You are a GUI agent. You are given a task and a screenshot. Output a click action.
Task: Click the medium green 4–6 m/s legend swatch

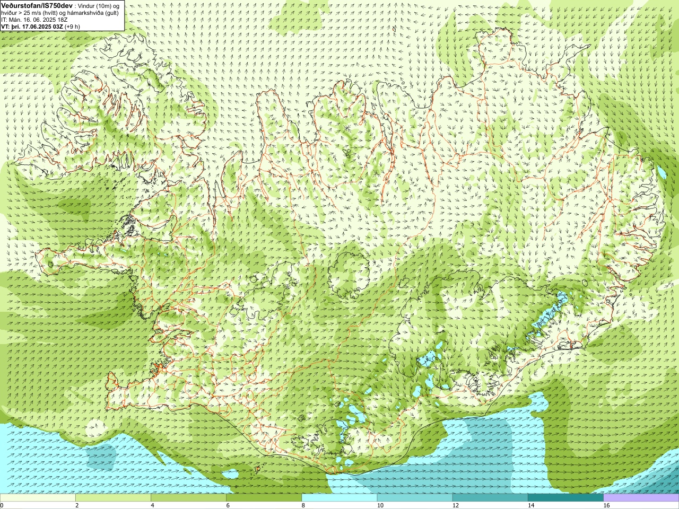[x=188, y=497]
